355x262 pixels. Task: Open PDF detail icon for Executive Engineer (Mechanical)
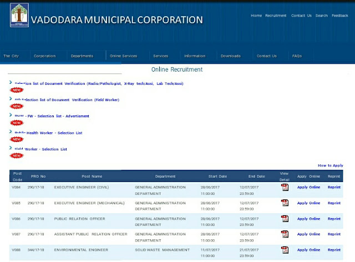(x=285, y=203)
